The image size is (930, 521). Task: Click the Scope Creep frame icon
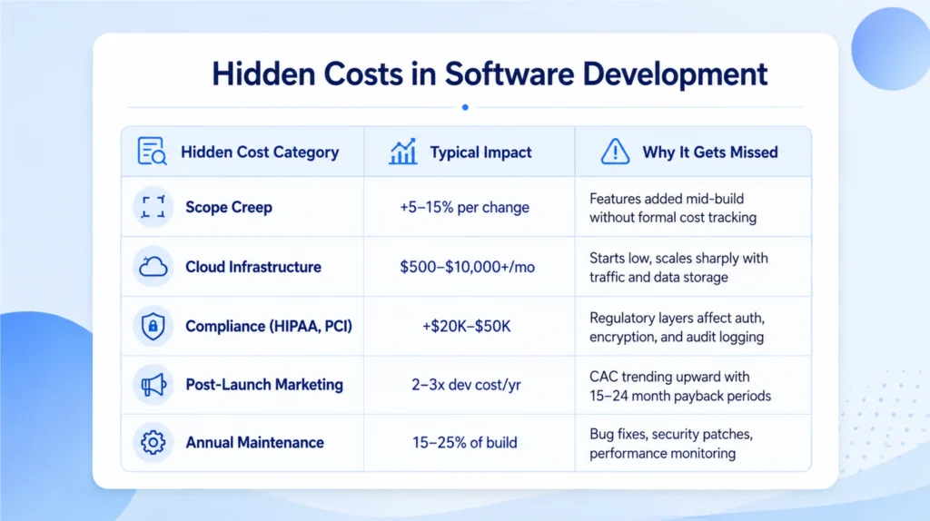click(153, 207)
